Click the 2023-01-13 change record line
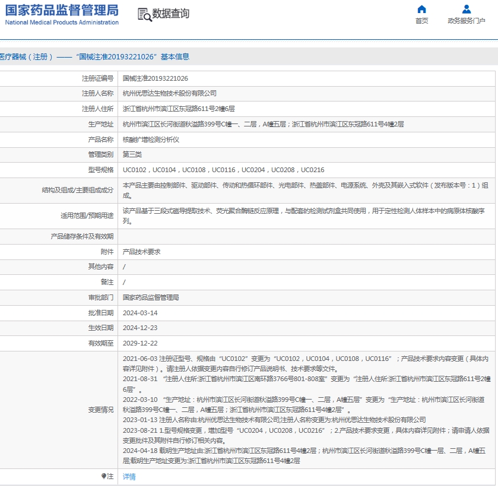The height and width of the screenshot is (488, 498). tap(274, 420)
